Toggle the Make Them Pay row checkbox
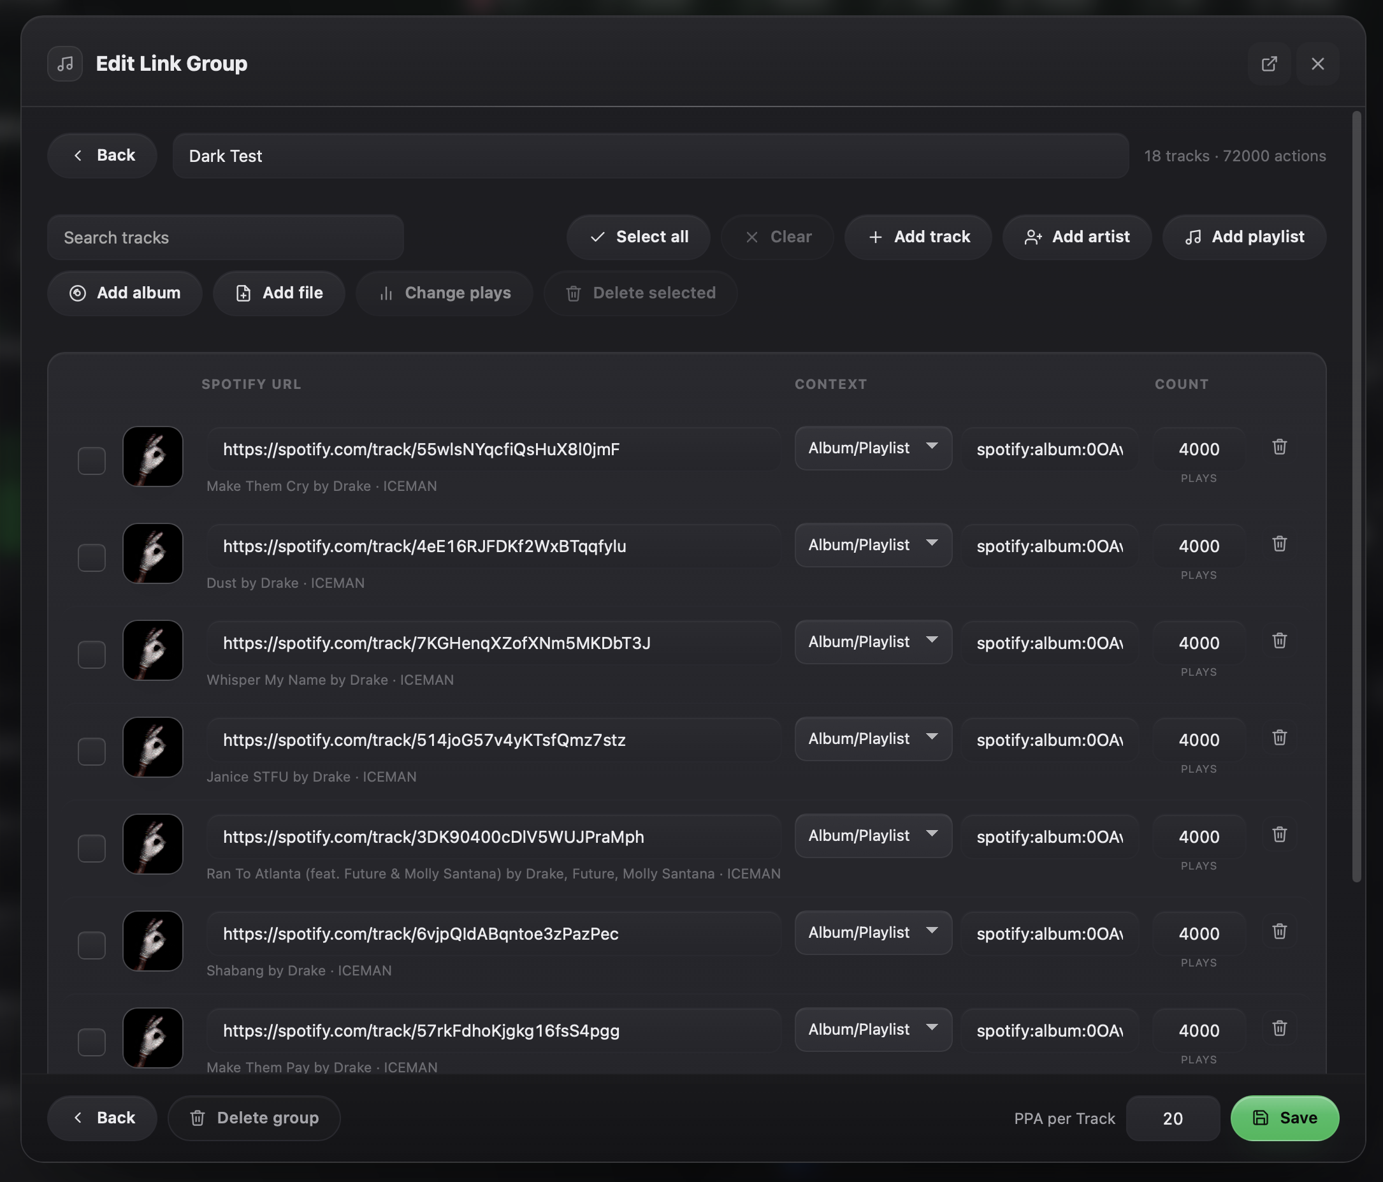This screenshot has width=1383, height=1182. pyautogui.click(x=91, y=1042)
